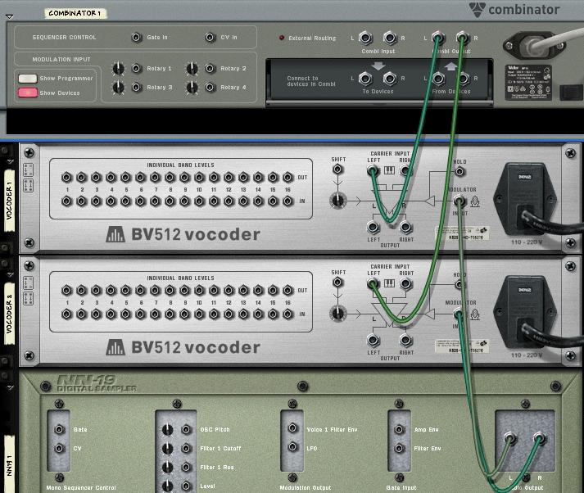Click the NN-19 OSC Pitch modulation jack
The image size is (584, 493).
click(x=186, y=429)
